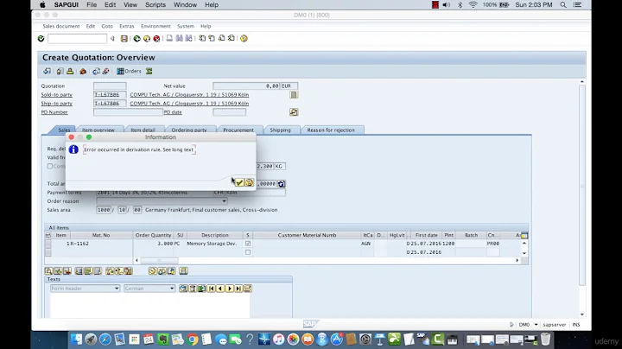Open the German language dropdown
This screenshot has width=622, height=349.
(x=172, y=289)
